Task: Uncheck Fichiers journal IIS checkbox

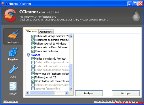Action: click(x=33, y=78)
